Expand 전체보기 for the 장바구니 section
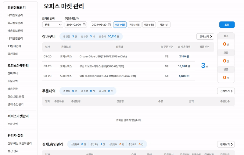Screen dimensions: 244x155 205,37
